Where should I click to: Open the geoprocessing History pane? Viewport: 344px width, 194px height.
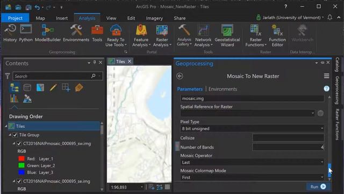(10, 33)
